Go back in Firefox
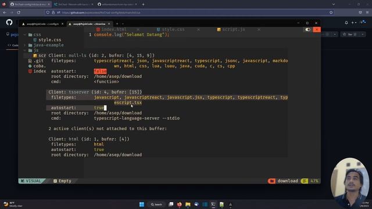Viewport: 372px width, 209px height. tap(5, 12)
